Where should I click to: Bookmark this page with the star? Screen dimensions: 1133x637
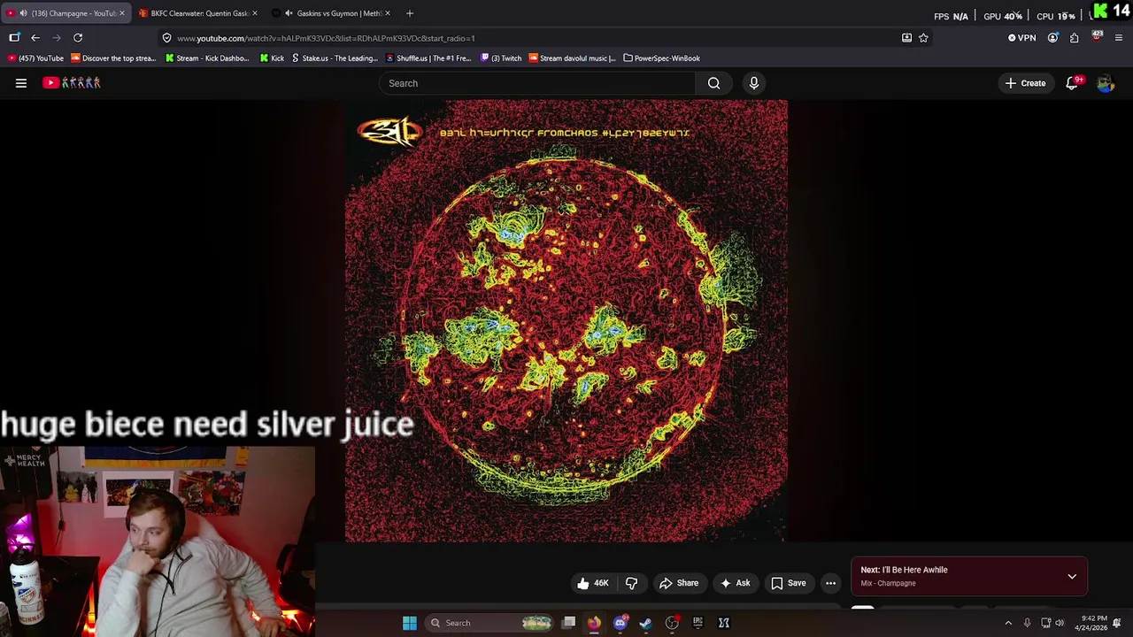(x=923, y=38)
